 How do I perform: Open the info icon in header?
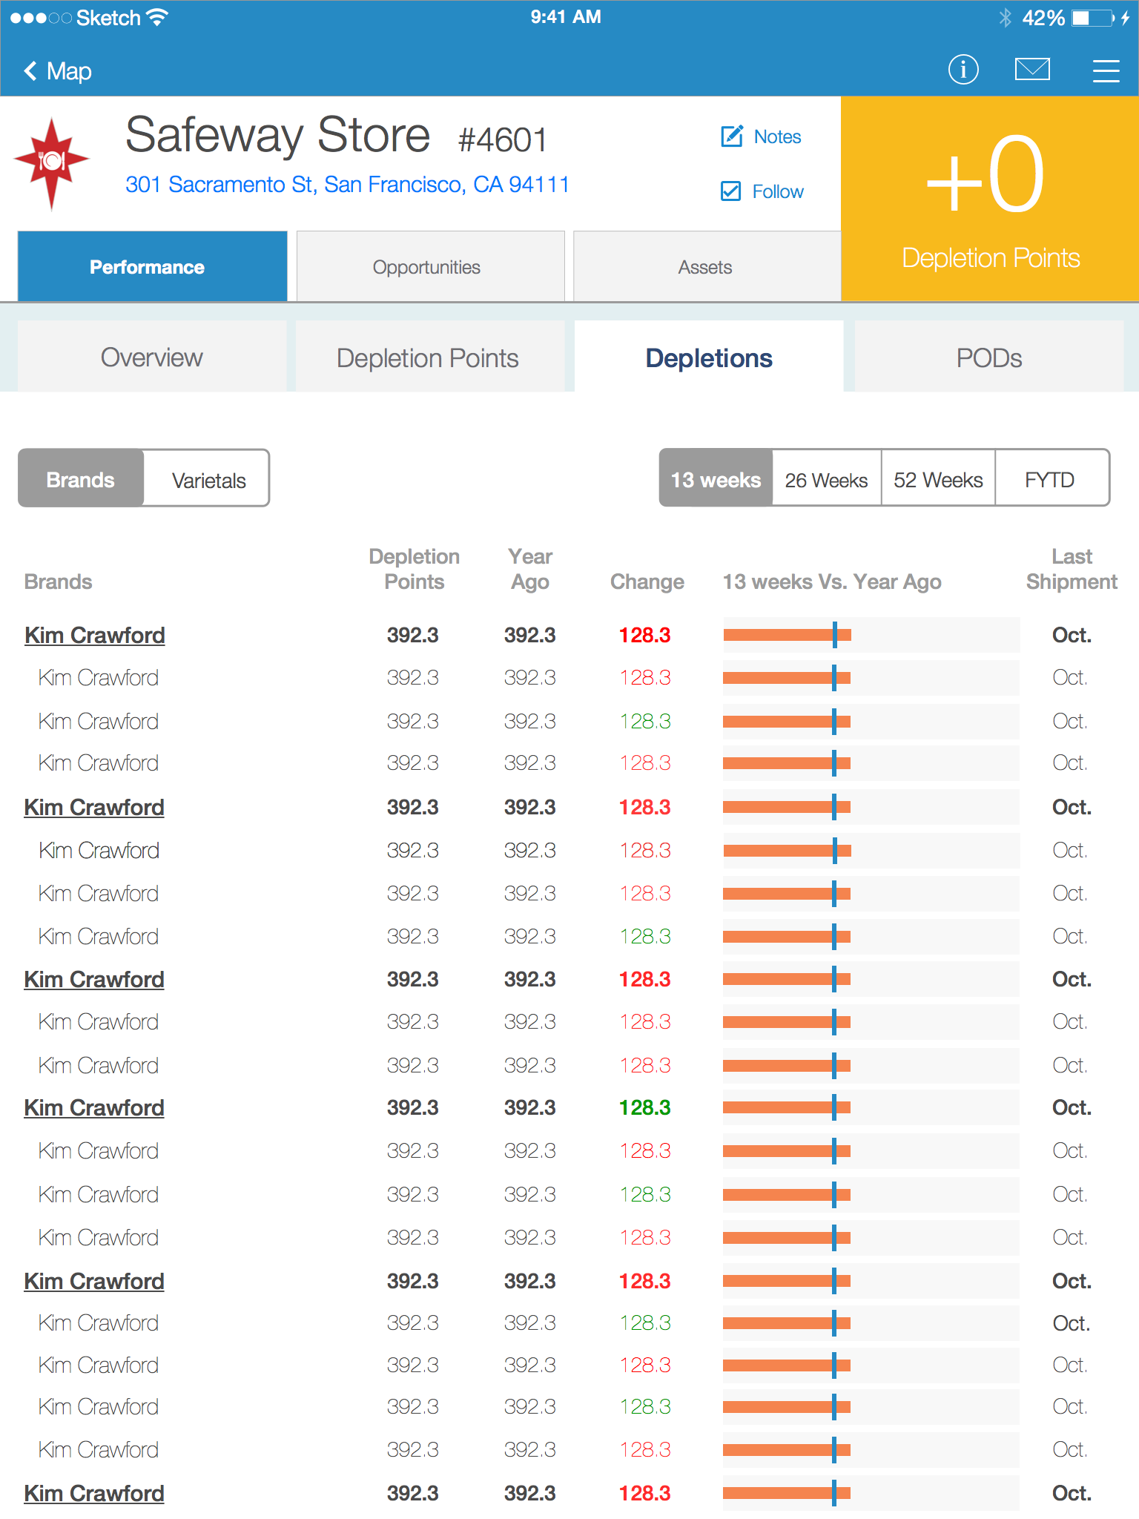point(963,70)
